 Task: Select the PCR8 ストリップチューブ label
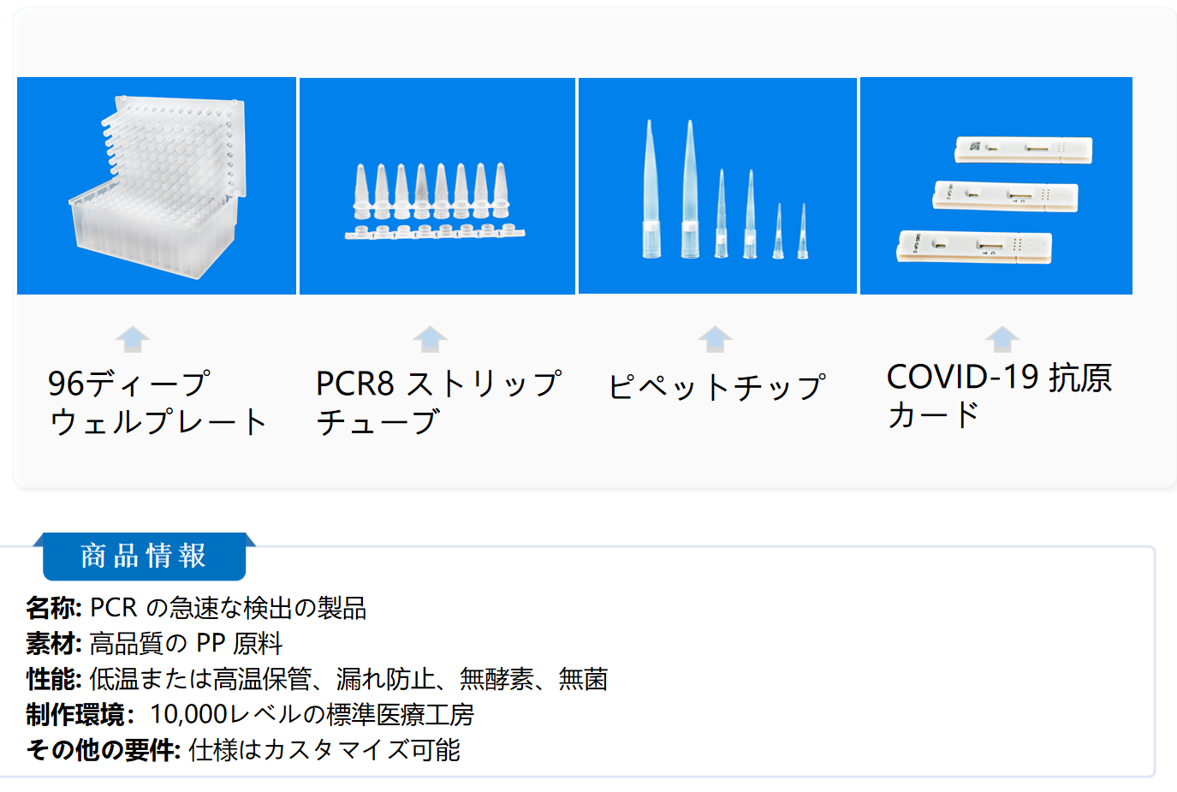[x=437, y=402]
